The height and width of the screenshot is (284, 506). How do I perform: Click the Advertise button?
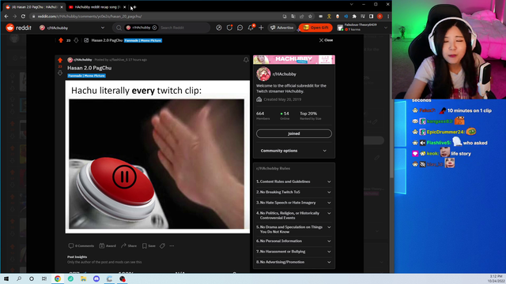click(x=282, y=28)
